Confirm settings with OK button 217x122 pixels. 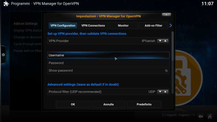[73, 104]
